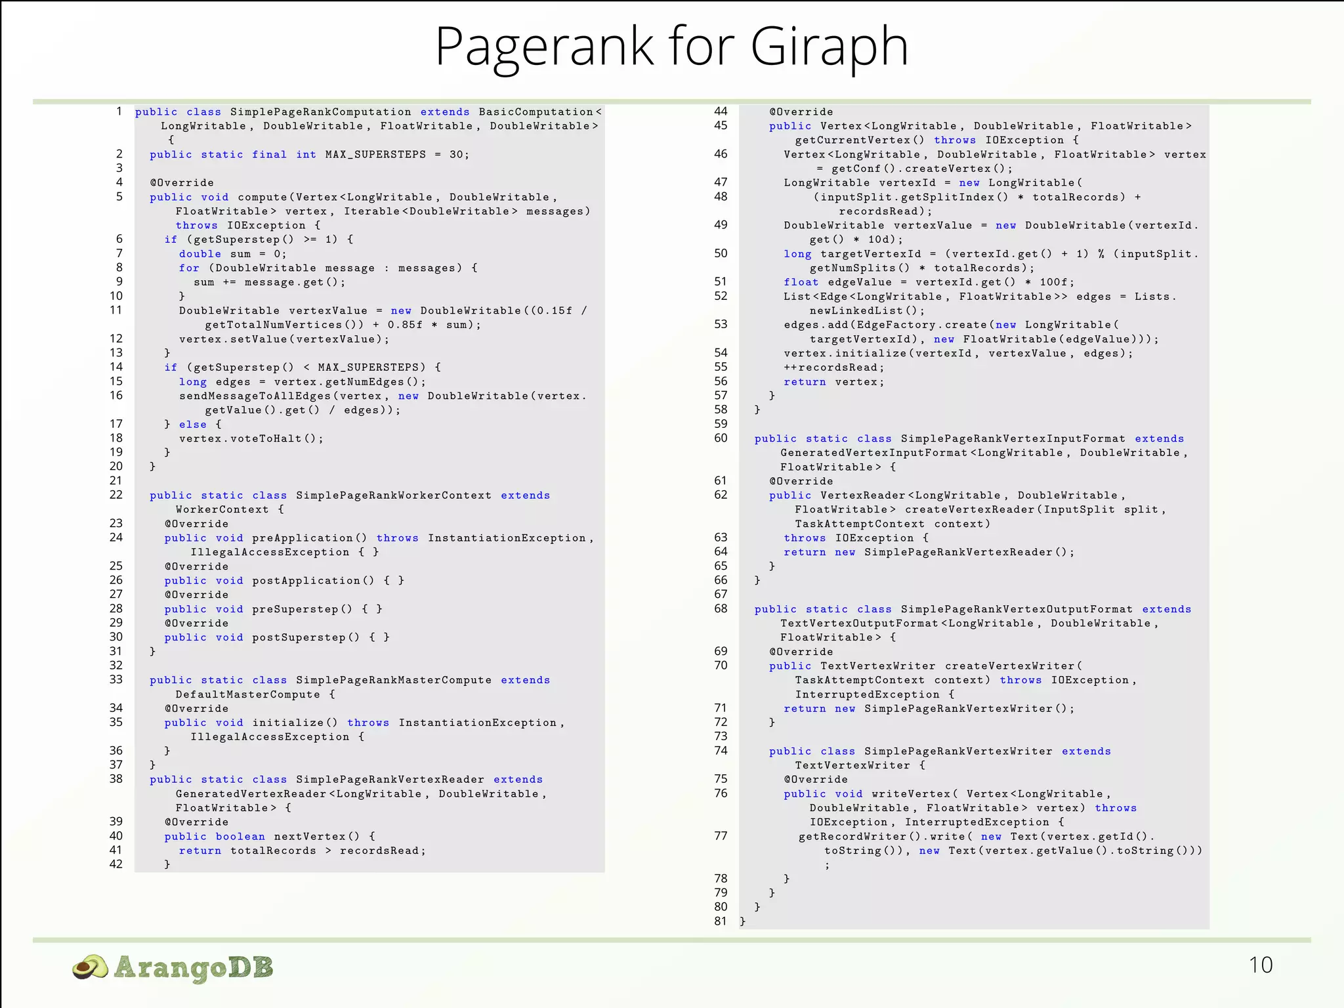
Task: Click MAX_SUPERSTEPS = 30 declaration
Action: pos(397,155)
